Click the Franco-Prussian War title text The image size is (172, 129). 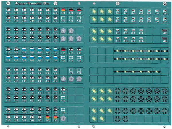(32, 3)
